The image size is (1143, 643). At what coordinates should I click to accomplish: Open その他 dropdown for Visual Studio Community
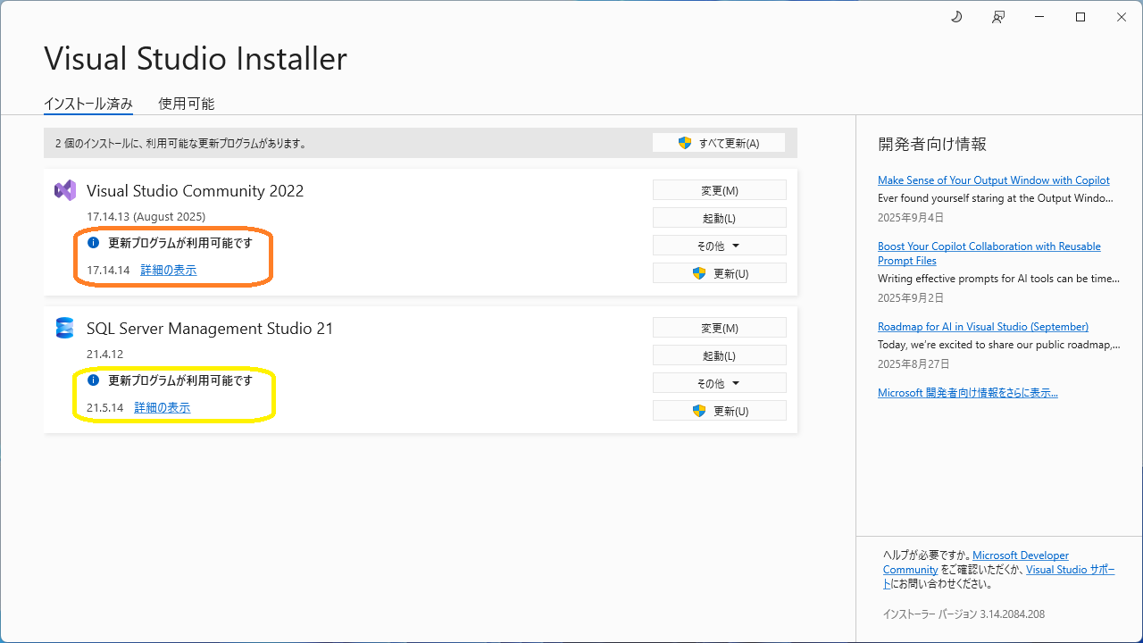click(720, 246)
